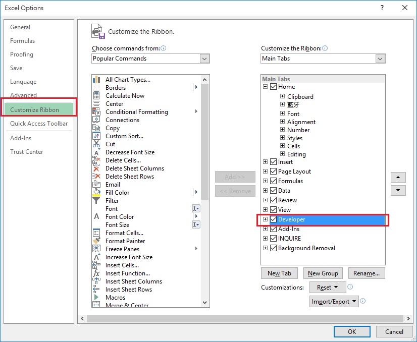Select the Macros command
This screenshot has height=342, width=417.
(x=115, y=297)
